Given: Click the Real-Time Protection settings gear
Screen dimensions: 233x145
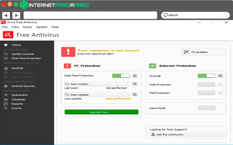Looking at the screenshot, I should (x=135, y=76).
